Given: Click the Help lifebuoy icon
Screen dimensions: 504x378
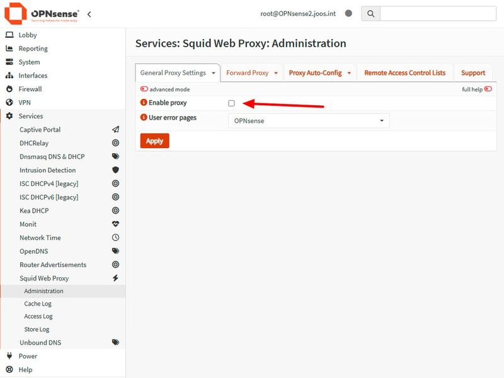Looking at the screenshot, I should tap(9, 369).
